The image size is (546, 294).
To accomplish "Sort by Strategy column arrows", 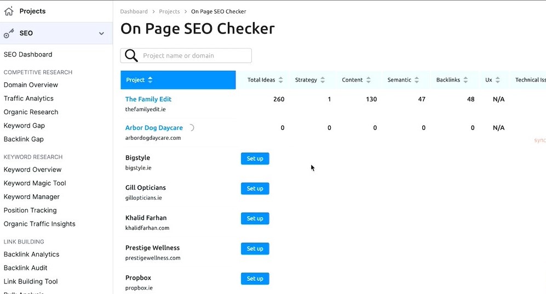I will (x=323, y=80).
